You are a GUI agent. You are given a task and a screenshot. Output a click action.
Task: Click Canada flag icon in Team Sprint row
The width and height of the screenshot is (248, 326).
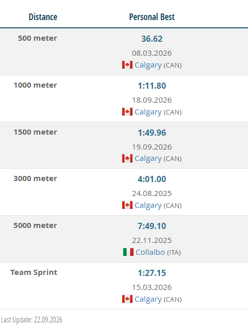(127, 299)
